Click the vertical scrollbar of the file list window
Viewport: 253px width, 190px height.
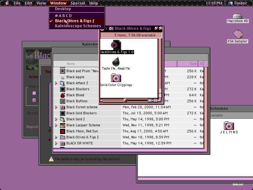(x=206, y=107)
